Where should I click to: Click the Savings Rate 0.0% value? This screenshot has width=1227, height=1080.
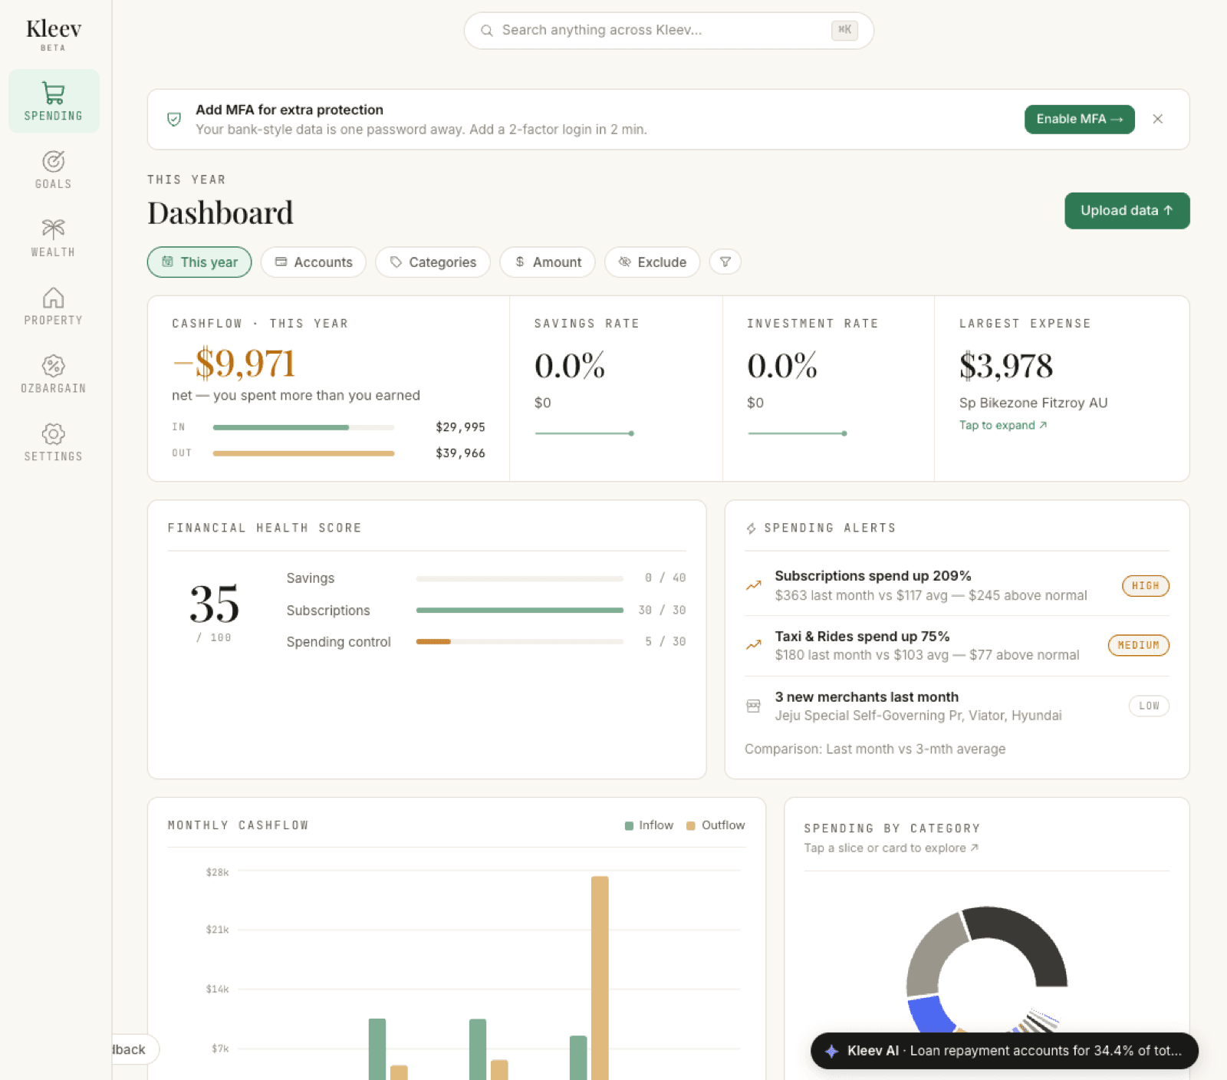570,366
